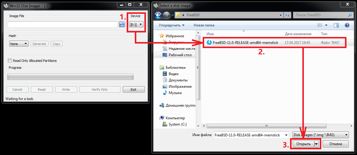Click the Документы library icon

(x=165, y=80)
